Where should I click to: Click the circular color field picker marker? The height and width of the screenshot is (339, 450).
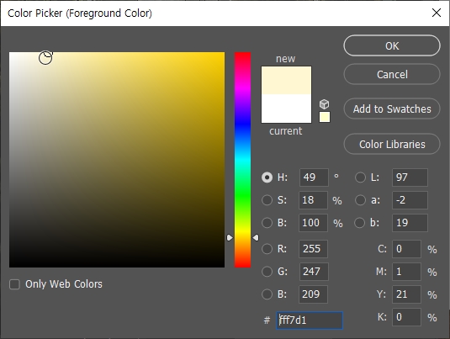point(45,58)
